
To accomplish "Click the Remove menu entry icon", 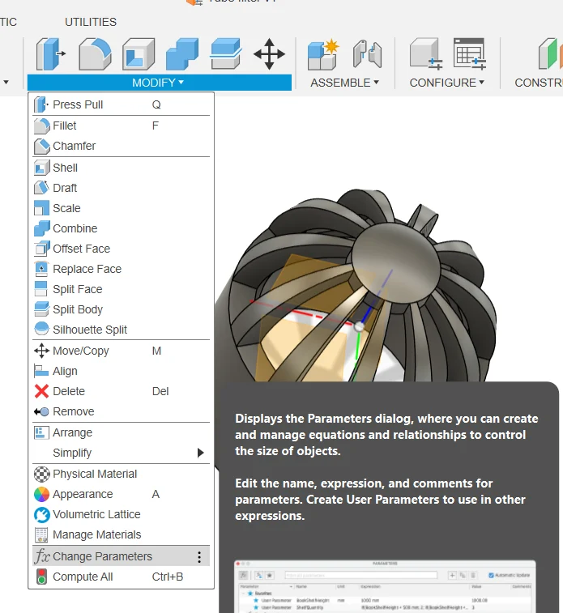I will pyautogui.click(x=41, y=411).
